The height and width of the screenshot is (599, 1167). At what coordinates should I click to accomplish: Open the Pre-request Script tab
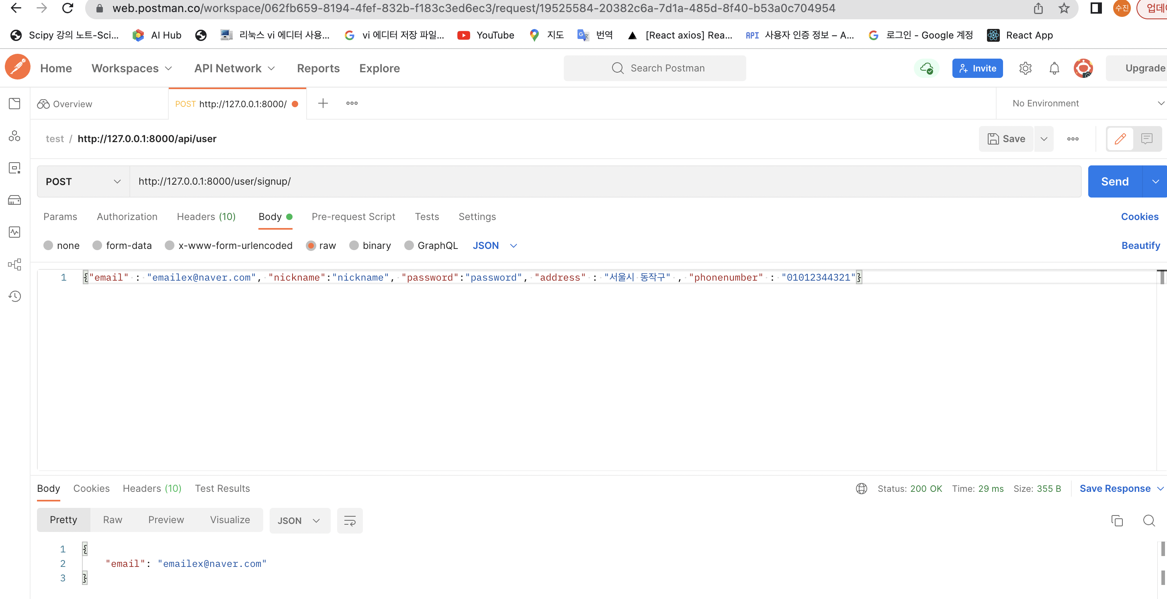[x=353, y=216]
